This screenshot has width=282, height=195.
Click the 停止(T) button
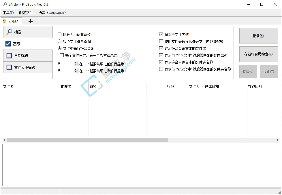click(x=269, y=71)
